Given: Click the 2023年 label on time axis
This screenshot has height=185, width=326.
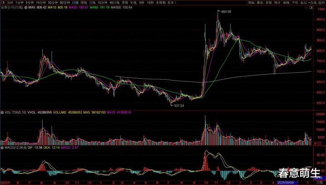Looking at the screenshot, I should (x=5, y=183).
